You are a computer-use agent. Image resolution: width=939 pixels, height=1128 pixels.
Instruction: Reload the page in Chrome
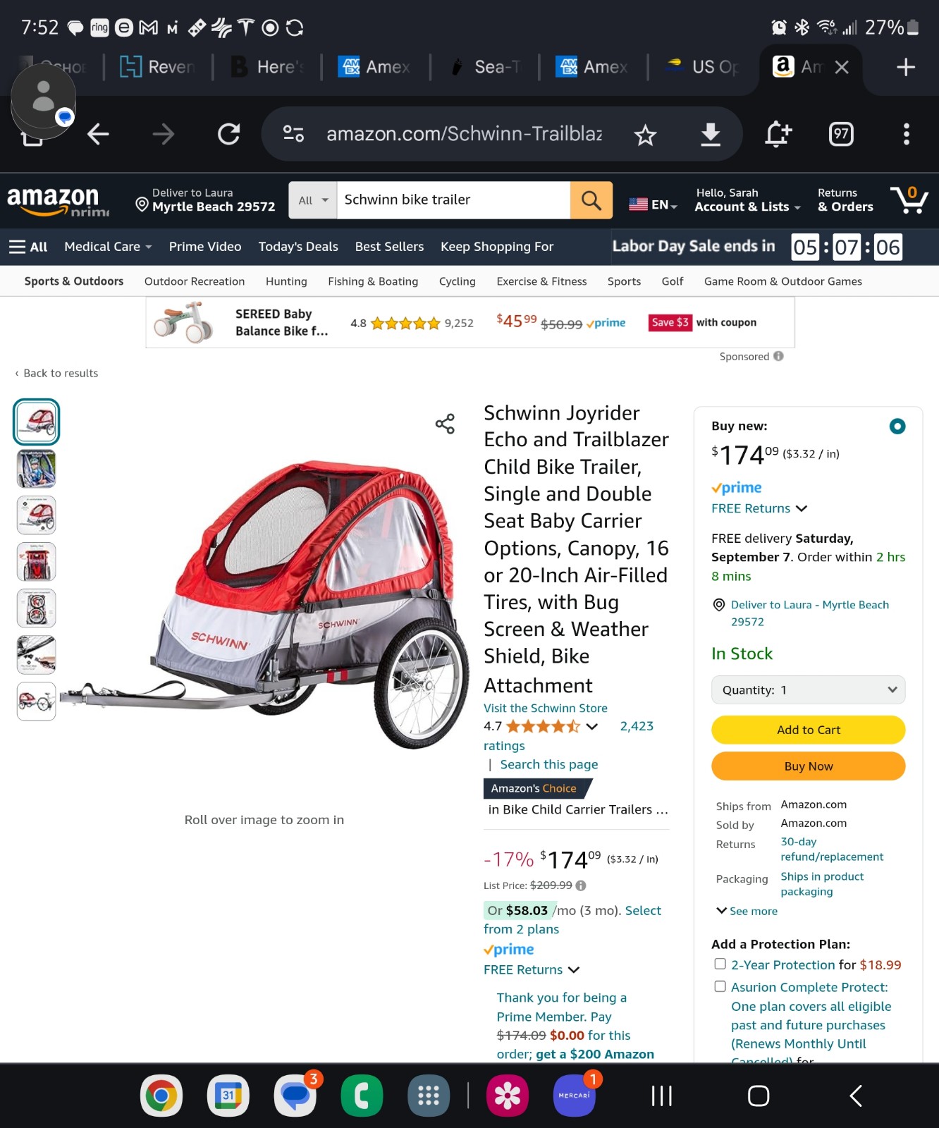pyautogui.click(x=228, y=134)
